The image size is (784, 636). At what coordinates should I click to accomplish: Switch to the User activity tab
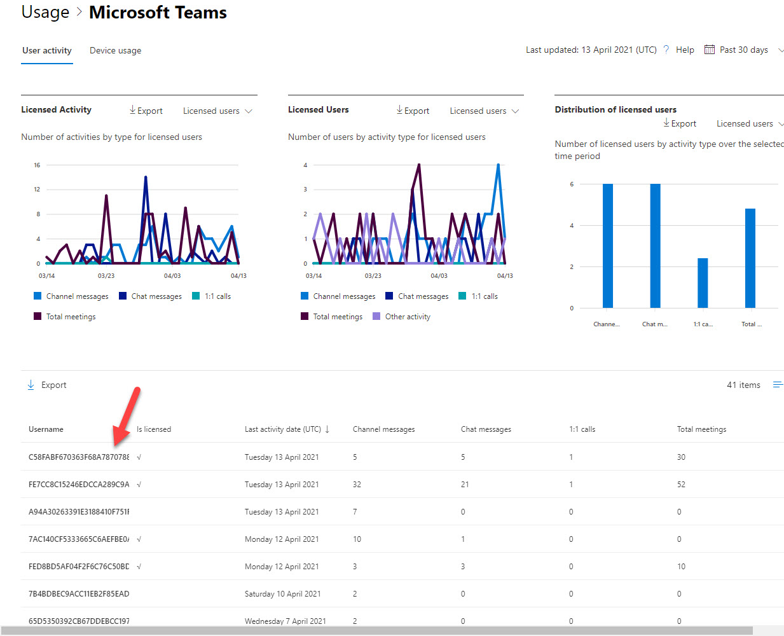click(47, 50)
